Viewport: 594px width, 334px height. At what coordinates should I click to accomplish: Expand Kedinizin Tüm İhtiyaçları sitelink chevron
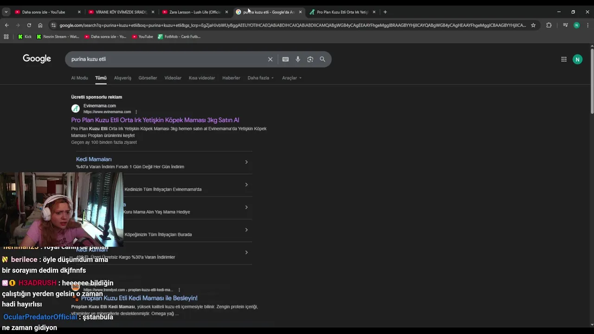246,185
